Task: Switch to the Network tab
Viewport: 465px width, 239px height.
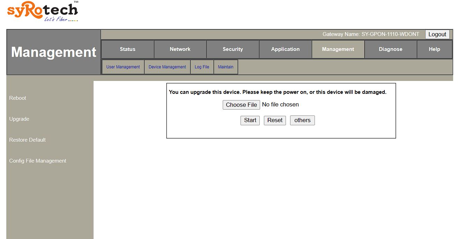Action: (x=180, y=49)
